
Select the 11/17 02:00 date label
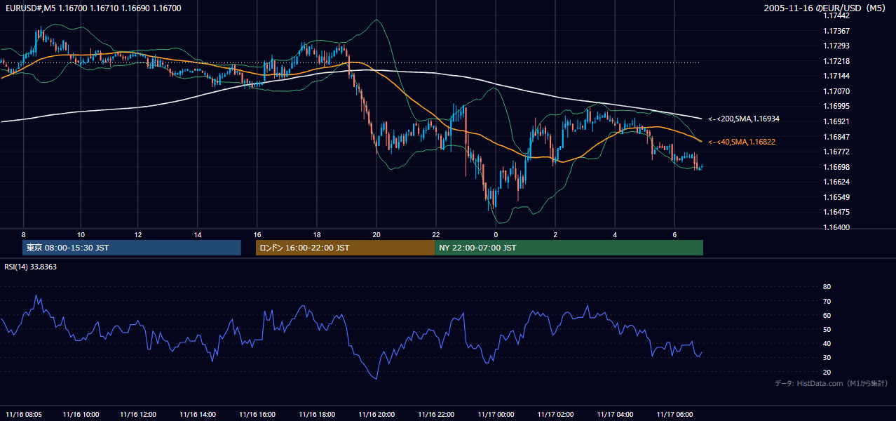tap(555, 414)
